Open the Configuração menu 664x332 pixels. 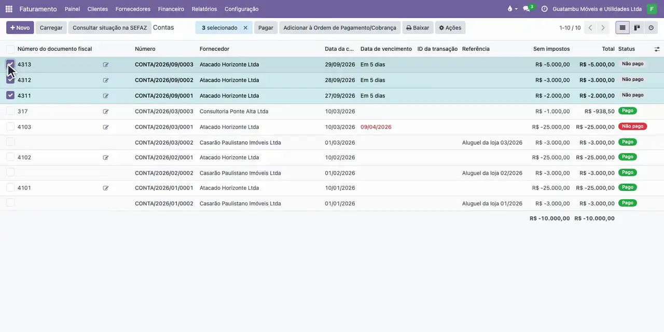241,9
